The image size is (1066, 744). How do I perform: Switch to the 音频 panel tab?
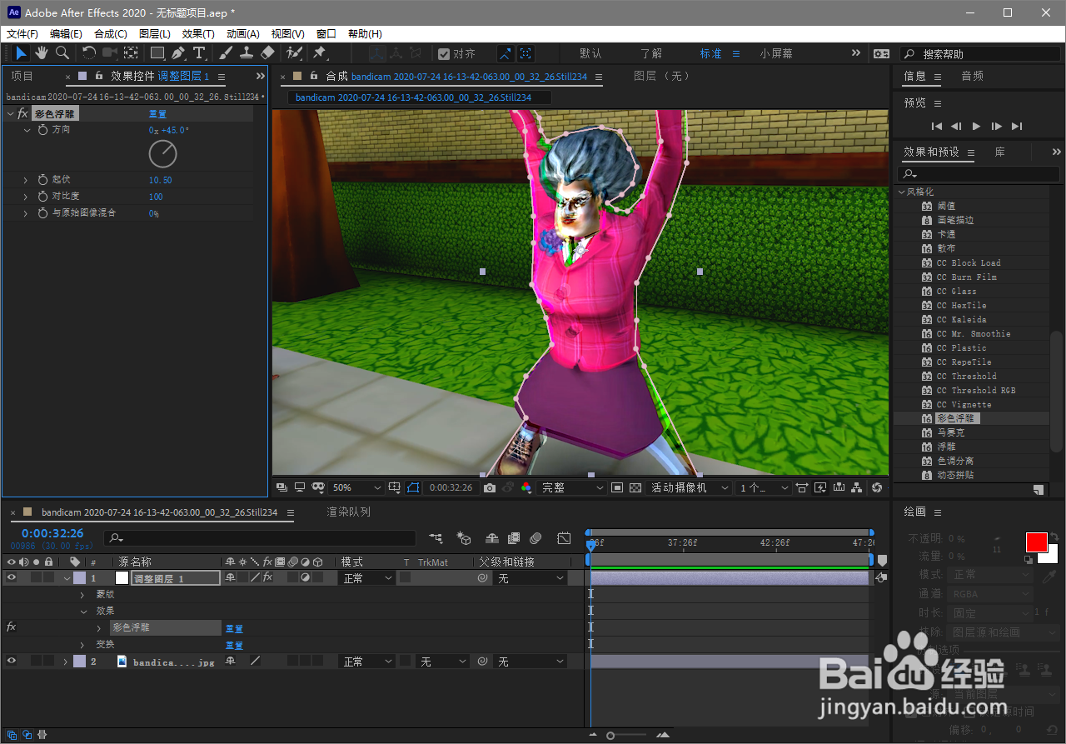[972, 76]
